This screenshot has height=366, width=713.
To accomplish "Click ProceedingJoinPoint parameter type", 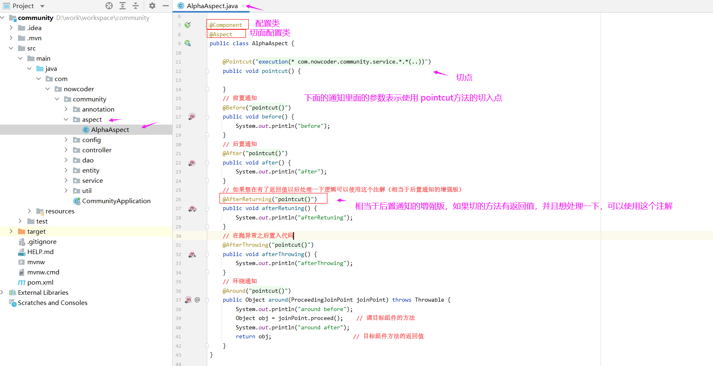I will click(322, 300).
